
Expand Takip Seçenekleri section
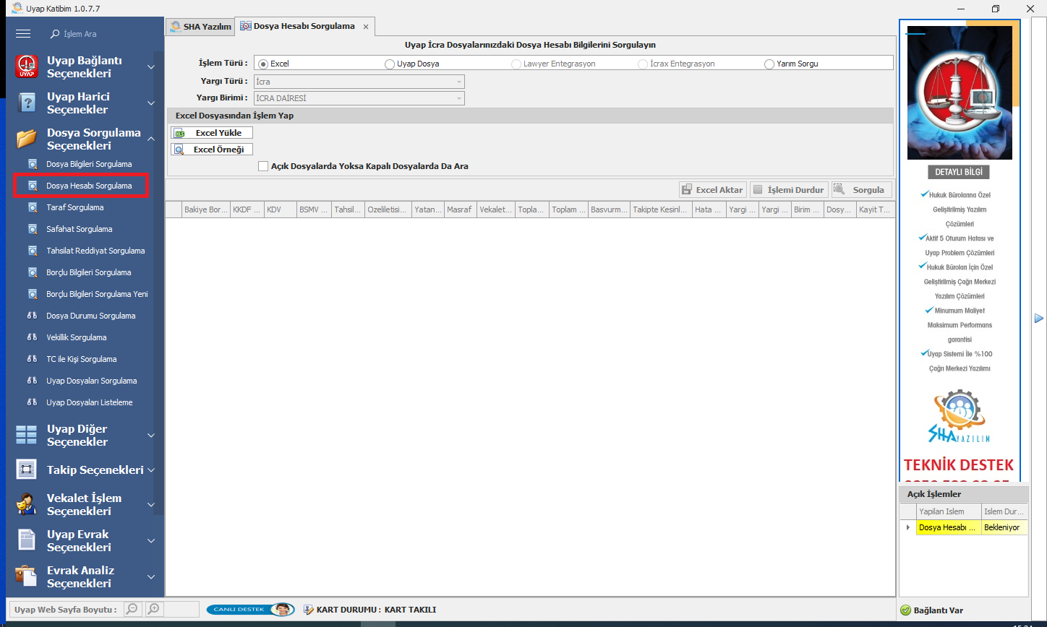151,470
